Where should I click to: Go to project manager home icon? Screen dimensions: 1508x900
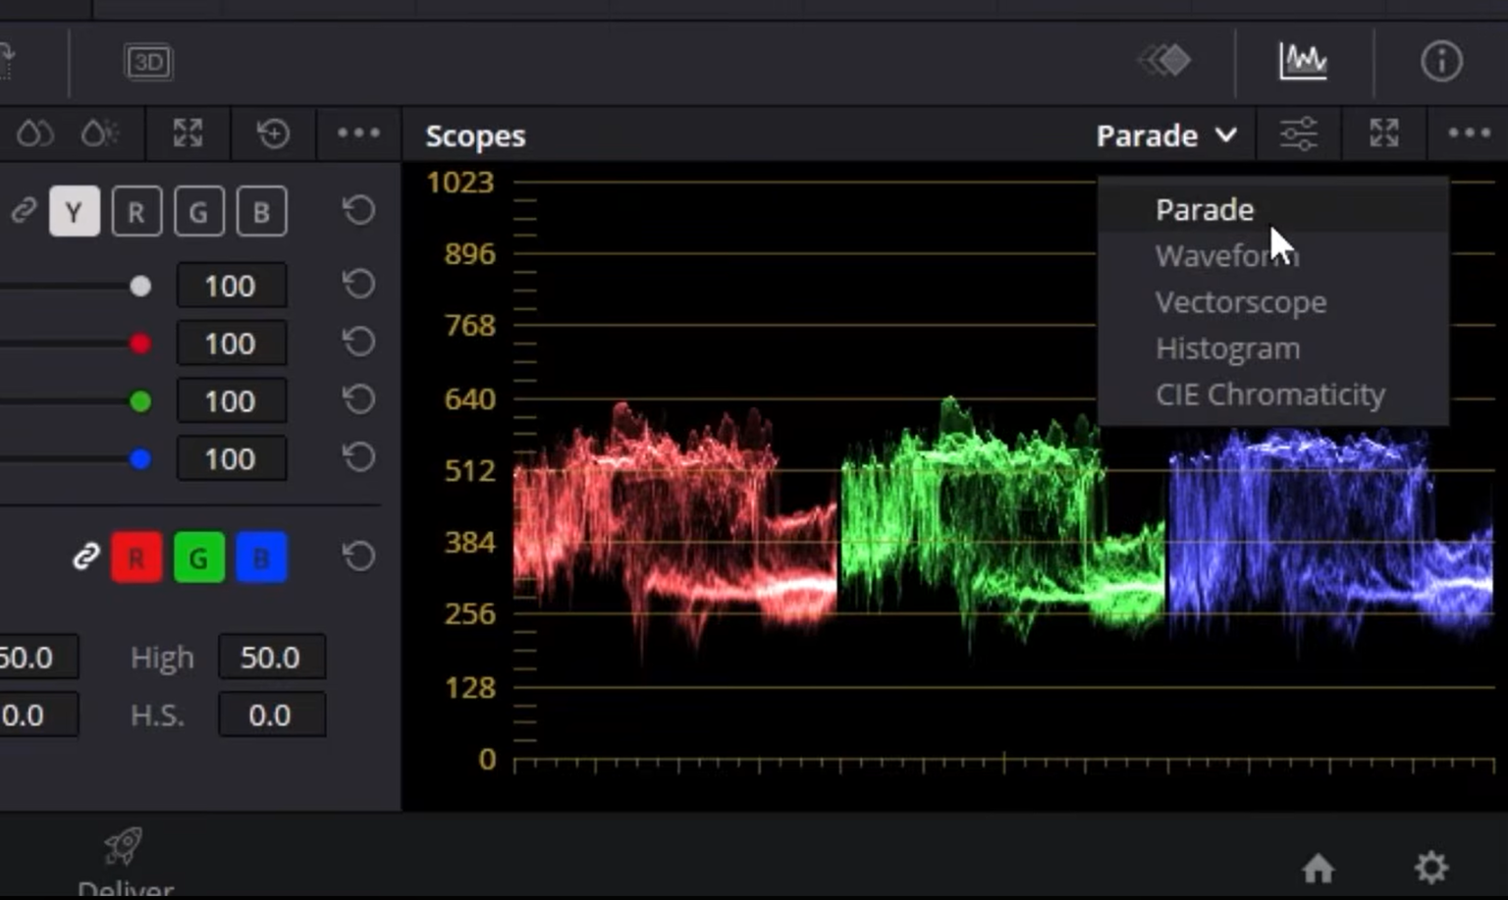click(1318, 868)
